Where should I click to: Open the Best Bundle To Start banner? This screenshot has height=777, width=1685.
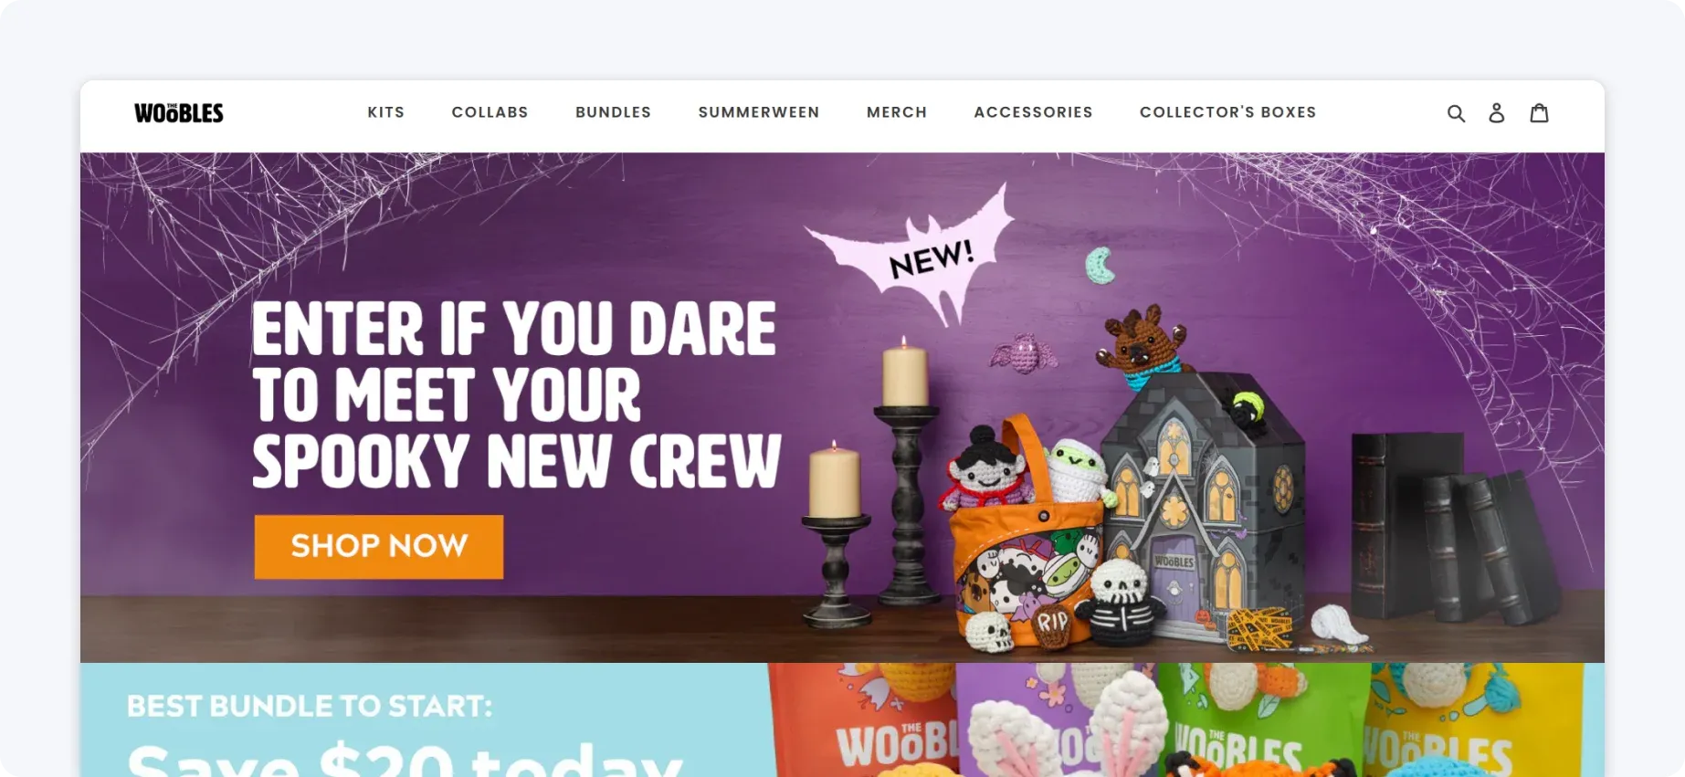coord(842,719)
